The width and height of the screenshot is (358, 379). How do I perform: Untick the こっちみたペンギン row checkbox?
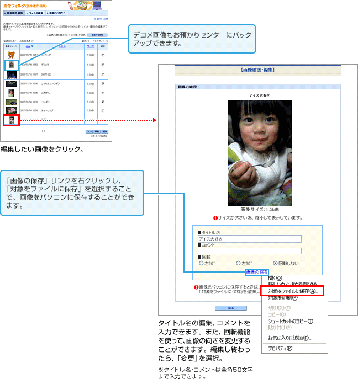(103, 84)
